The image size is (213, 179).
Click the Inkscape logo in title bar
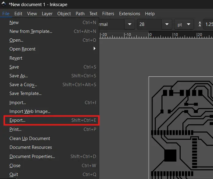point(4,4)
